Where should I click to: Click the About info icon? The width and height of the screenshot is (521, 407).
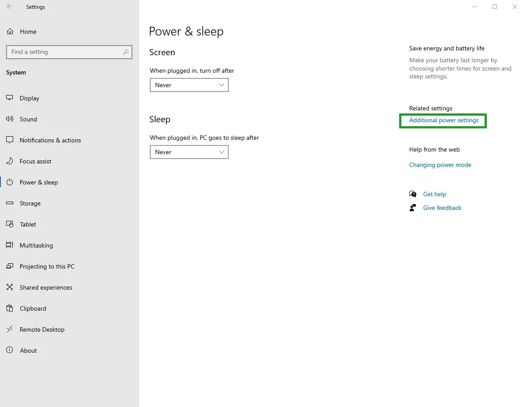click(10, 350)
